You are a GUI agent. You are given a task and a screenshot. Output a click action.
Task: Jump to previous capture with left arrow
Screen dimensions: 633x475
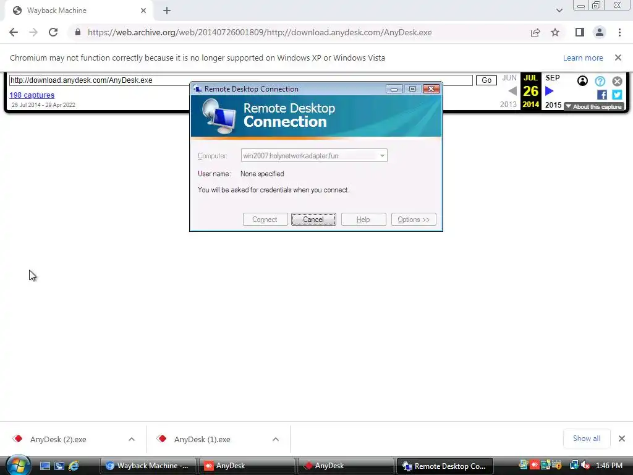(512, 92)
